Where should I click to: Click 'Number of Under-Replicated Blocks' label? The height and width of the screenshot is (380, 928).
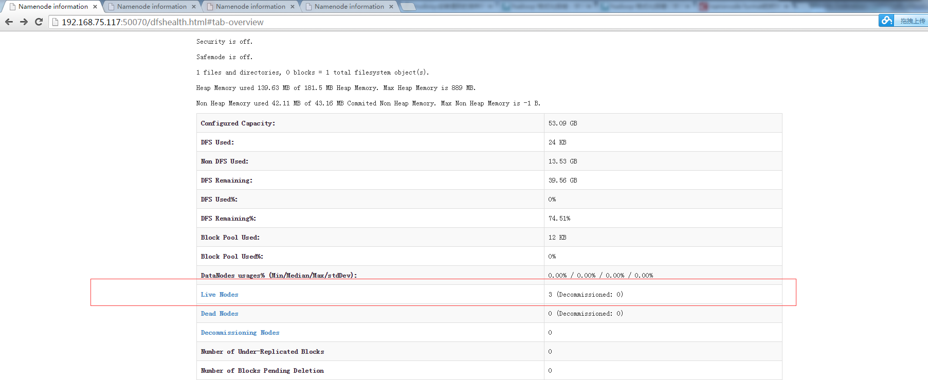[262, 352]
